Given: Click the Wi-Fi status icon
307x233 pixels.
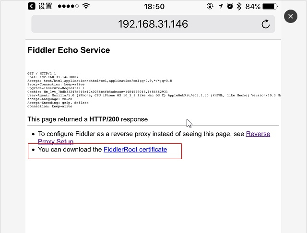Looking at the screenshot, I should (86, 7).
